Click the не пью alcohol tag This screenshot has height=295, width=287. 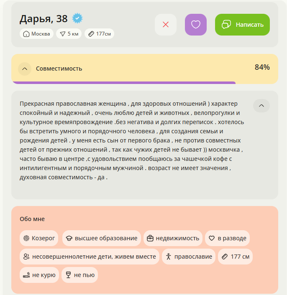click(x=79, y=275)
